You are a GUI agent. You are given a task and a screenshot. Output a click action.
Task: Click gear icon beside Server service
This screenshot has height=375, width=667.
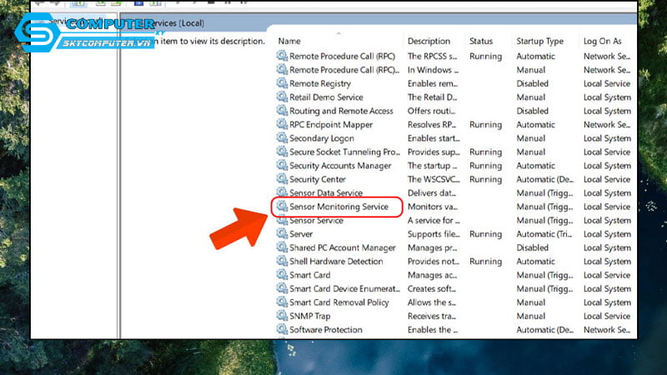(x=282, y=233)
